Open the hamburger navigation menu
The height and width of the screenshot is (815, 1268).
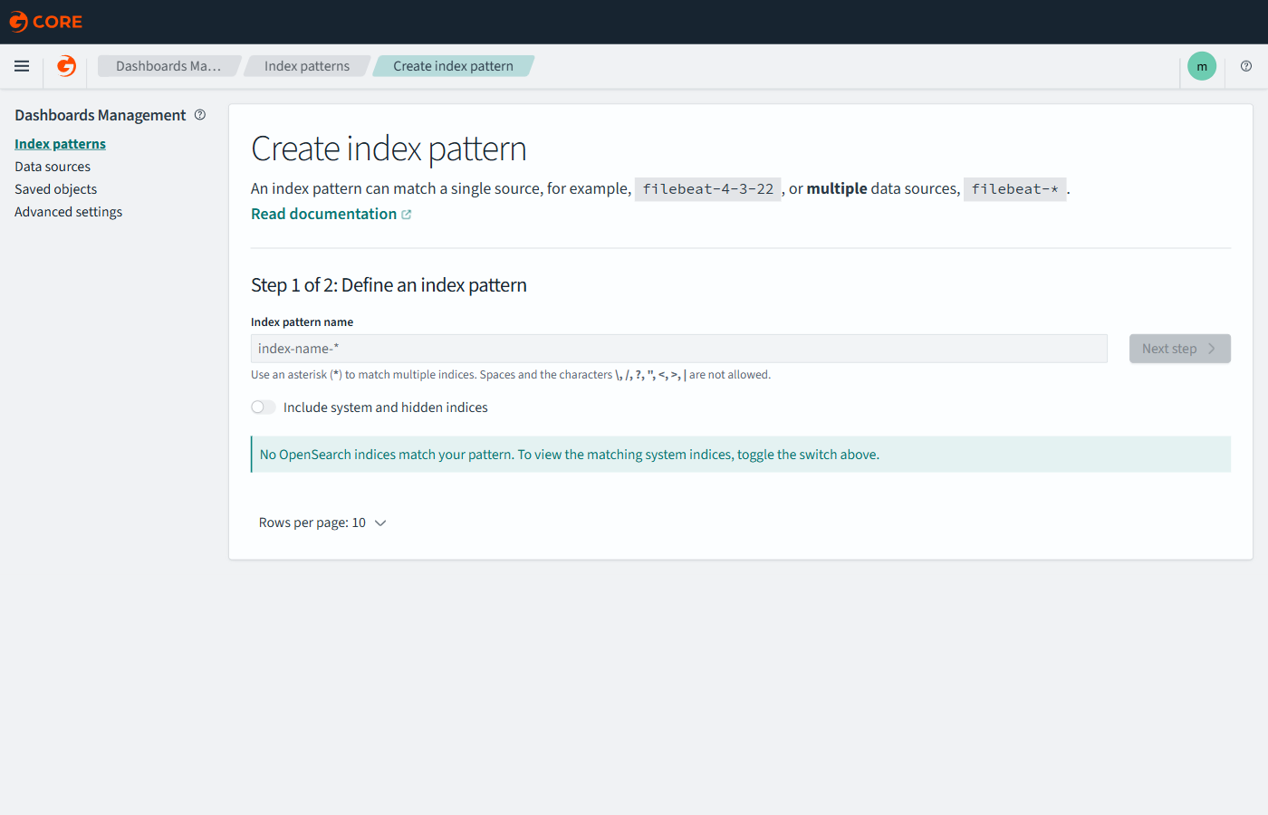coord(22,66)
